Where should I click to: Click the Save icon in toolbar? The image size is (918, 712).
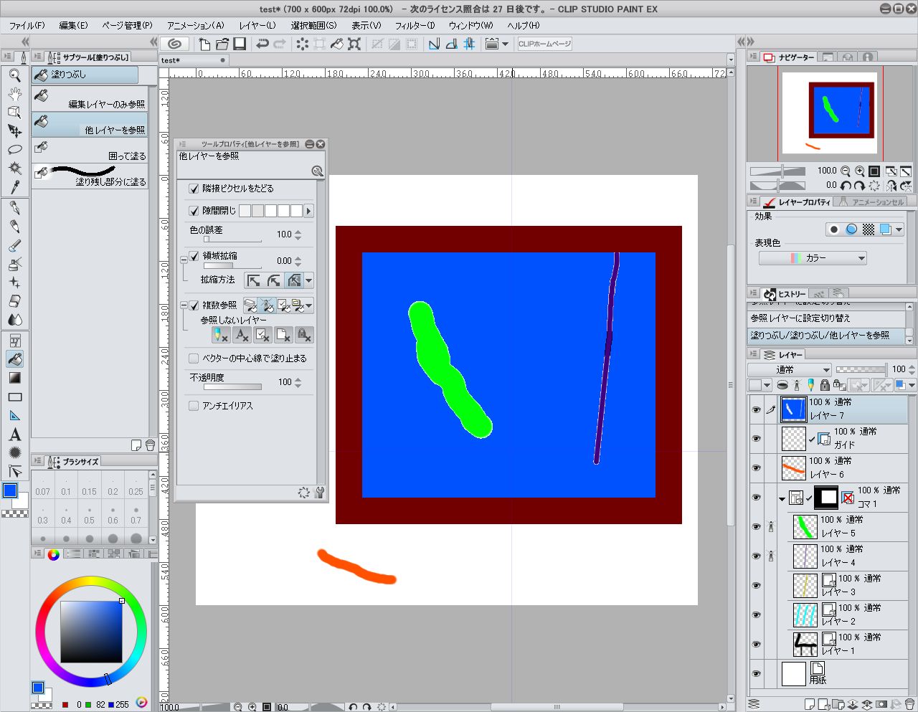tap(240, 44)
